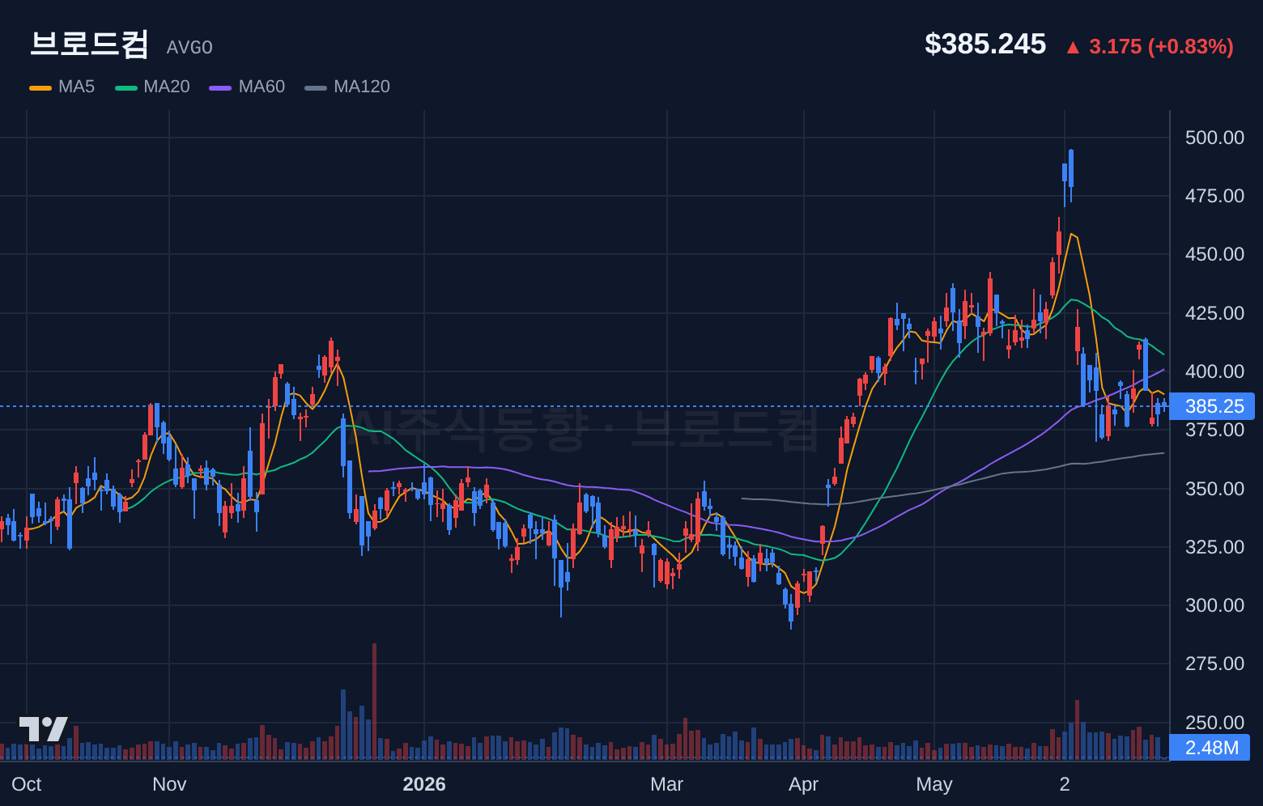Click the 2026 label on time axis
Screen dimensions: 1263x806
424,784
